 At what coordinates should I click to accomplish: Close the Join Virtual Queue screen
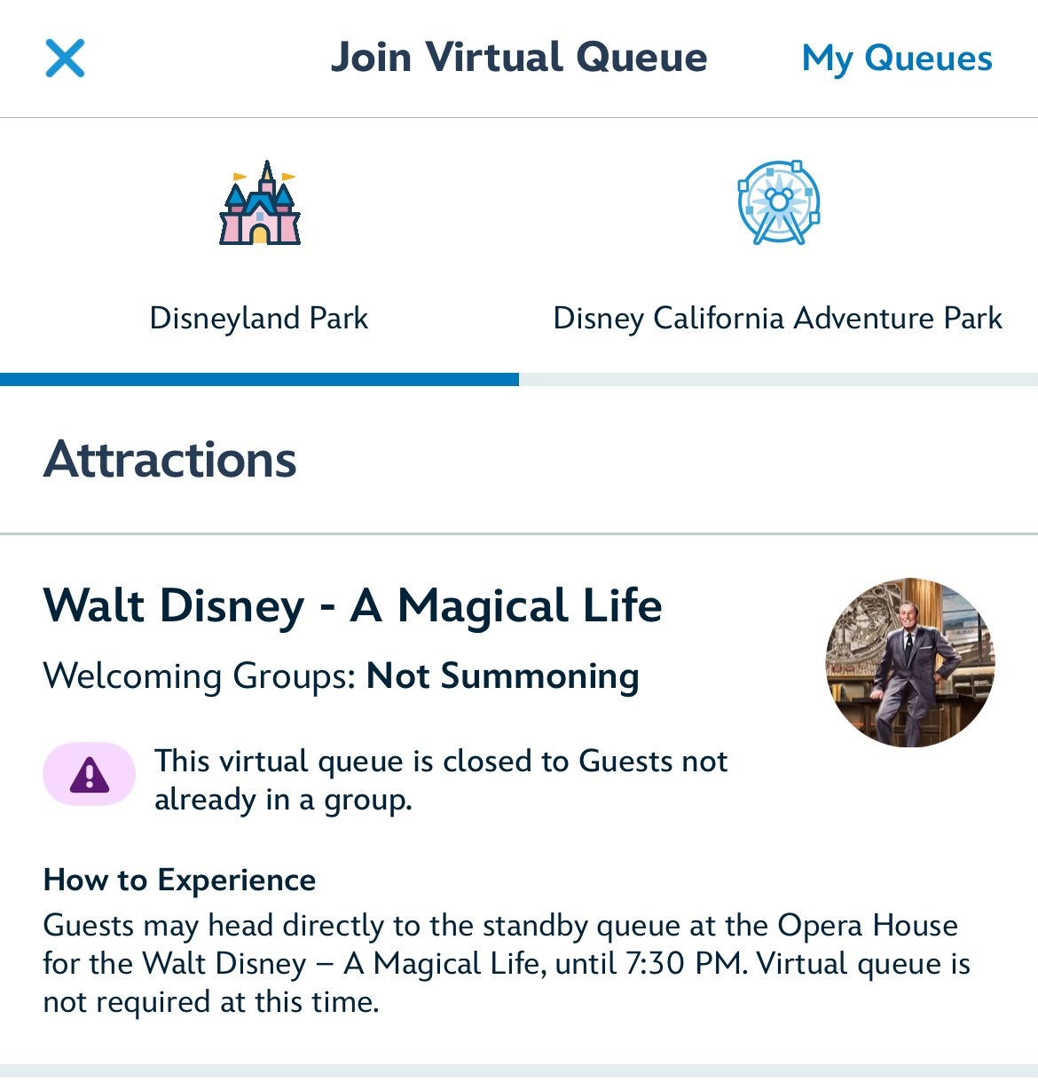tap(65, 59)
